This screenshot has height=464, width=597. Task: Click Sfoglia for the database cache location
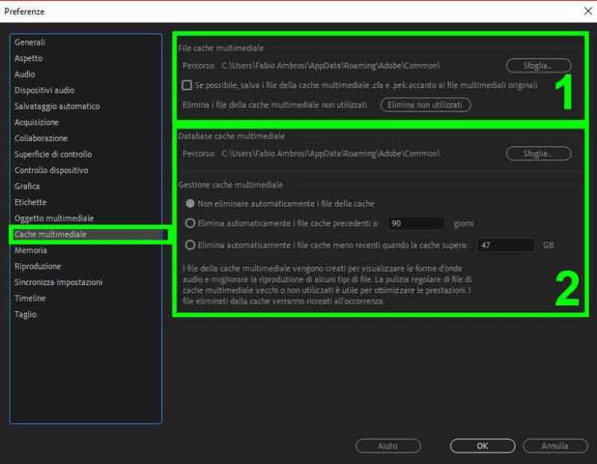click(538, 153)
